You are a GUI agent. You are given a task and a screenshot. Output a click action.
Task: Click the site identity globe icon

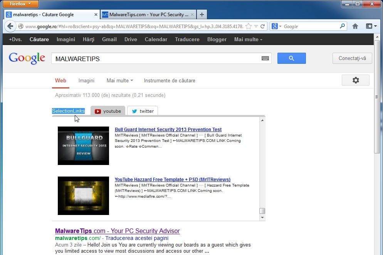[21, 26]
